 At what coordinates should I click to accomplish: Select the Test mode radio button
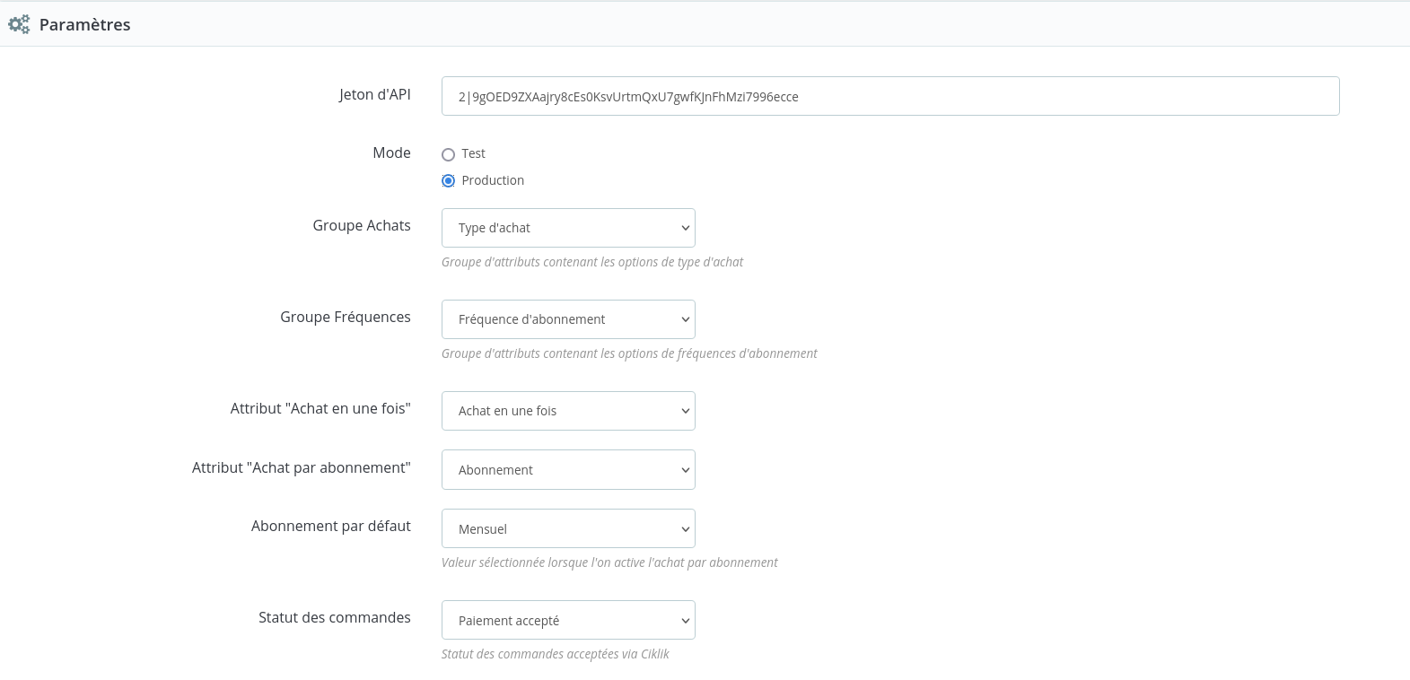(x=449, y=154)
